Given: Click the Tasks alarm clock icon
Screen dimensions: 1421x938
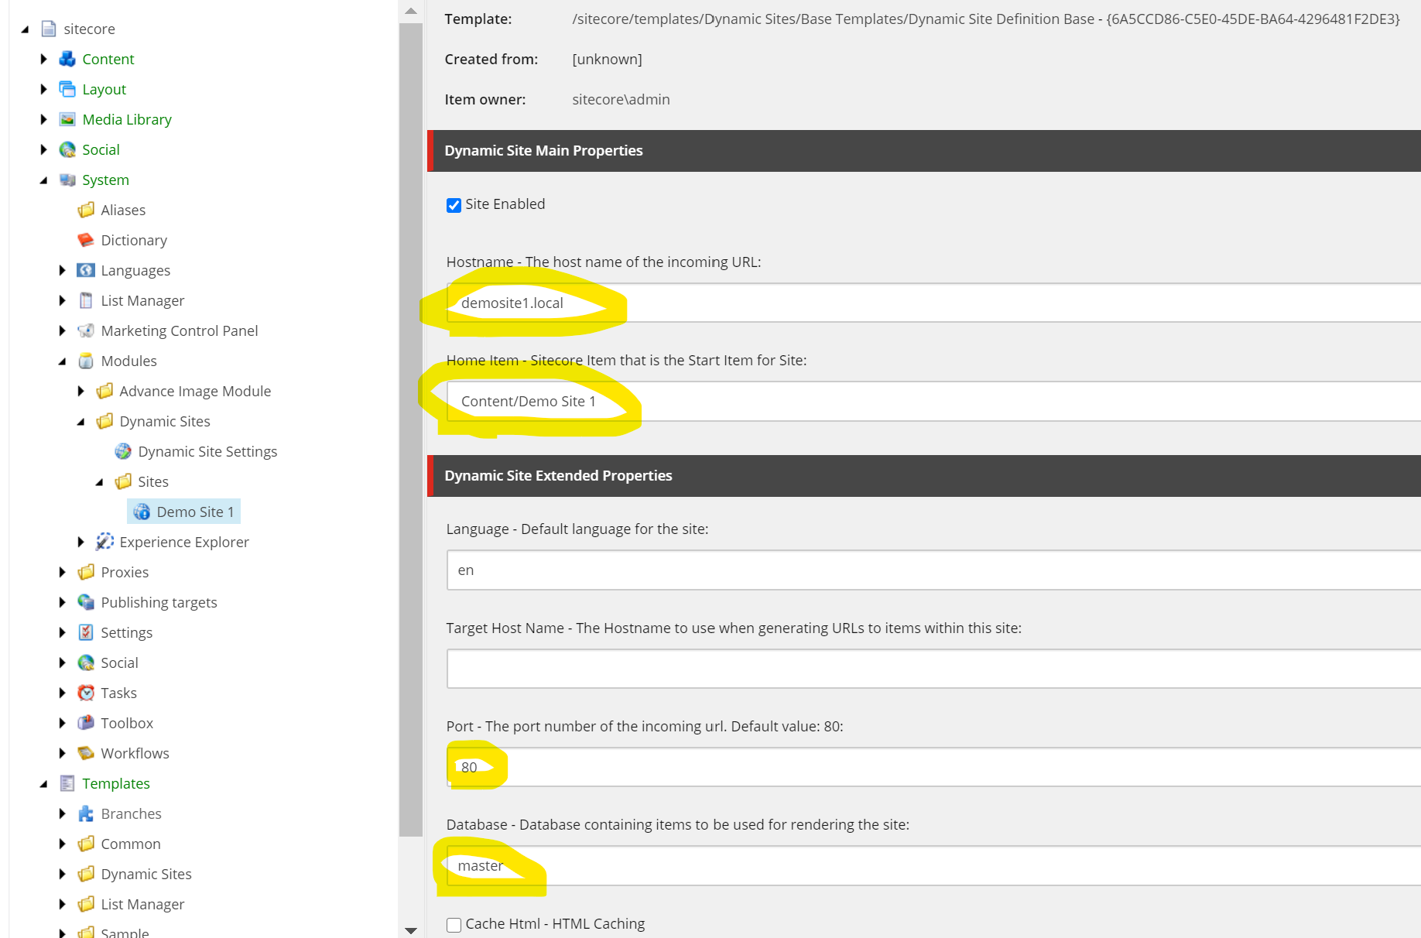Looking at the screenshot, I should 86,693.
